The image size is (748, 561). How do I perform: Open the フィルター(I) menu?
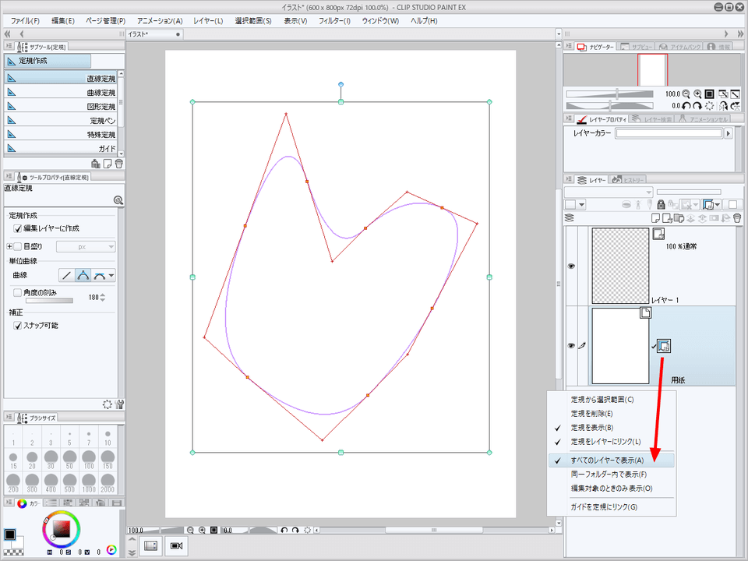coord(334,20)
